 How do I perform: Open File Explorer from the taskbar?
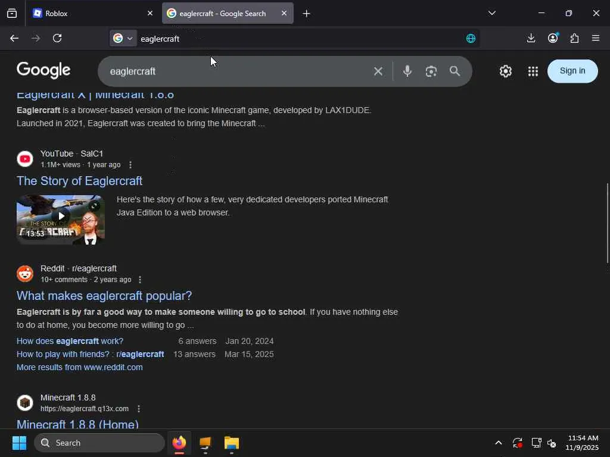(232, 443)
